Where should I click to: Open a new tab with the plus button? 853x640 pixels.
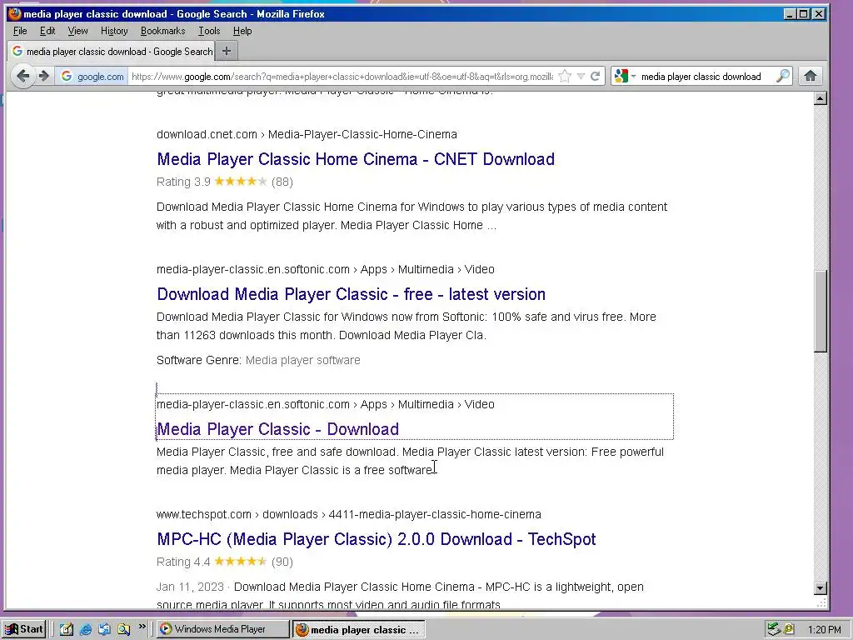(x=227, y=51)
